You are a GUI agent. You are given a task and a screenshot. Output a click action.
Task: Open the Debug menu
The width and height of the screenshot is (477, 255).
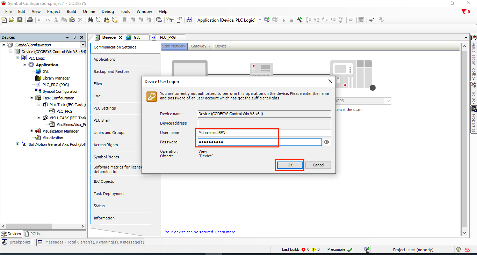(108, 12)
